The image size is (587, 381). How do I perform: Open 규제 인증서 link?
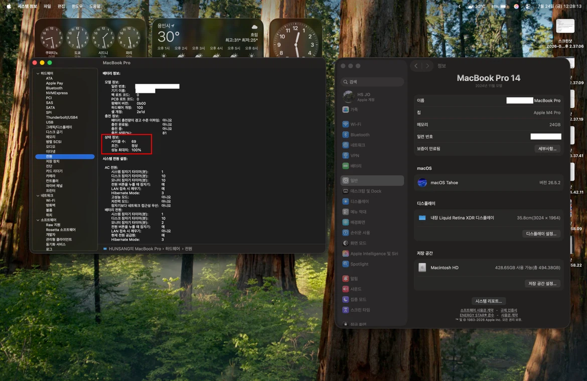point(509,310)
